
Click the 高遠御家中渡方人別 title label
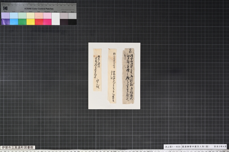196,147
